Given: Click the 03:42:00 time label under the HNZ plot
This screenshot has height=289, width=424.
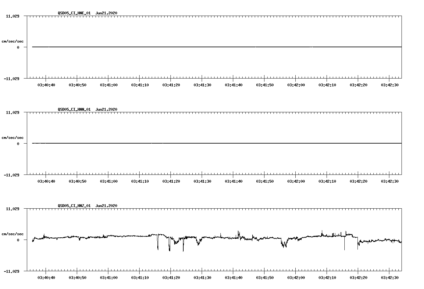Looking at the screenshot, I should coord(296,278).
